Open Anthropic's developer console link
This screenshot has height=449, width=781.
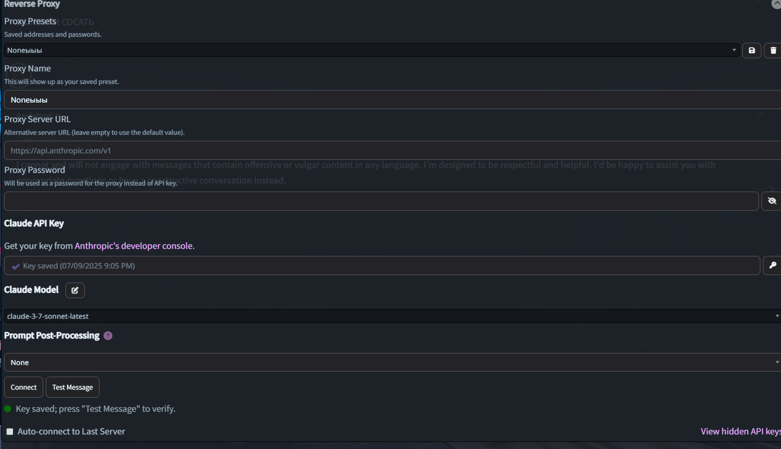tap(134, 246)
